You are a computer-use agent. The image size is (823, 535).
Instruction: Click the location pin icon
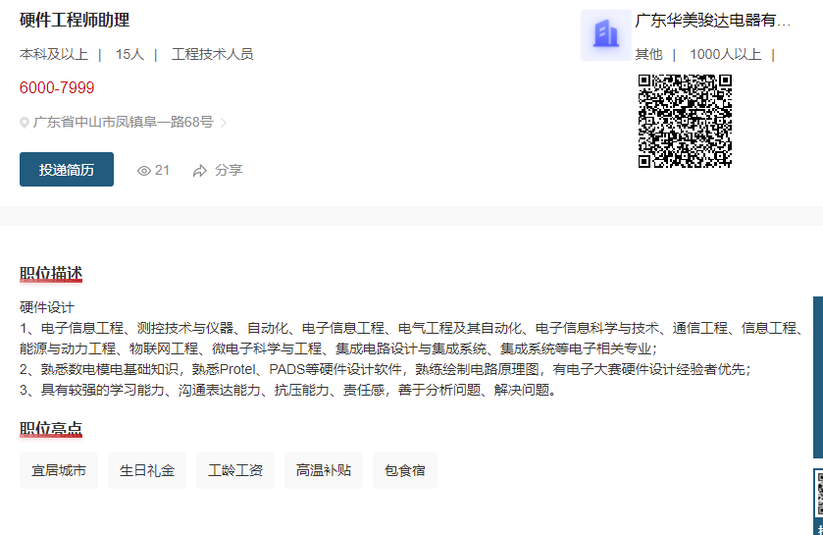click(x=25, y=123)
